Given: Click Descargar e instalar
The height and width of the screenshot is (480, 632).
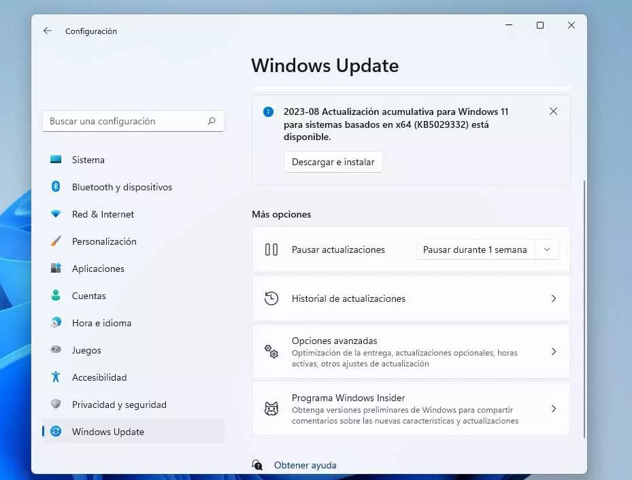Looking at the screenshot, I should [x=333, y=162].
